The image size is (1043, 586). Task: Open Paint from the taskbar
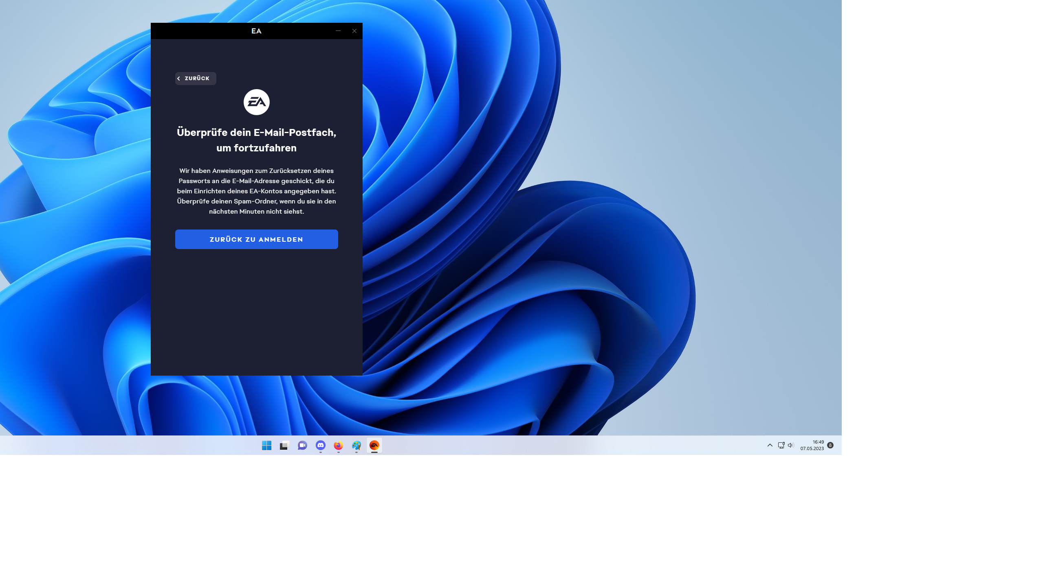356,446
